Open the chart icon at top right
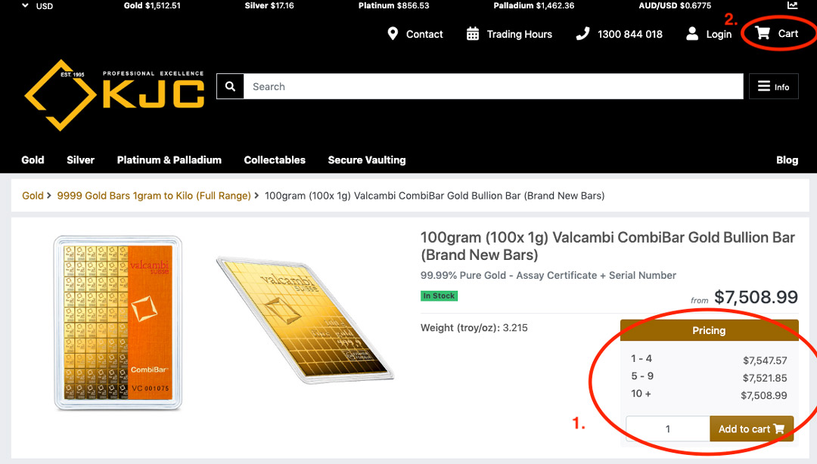This screenshot has height=464, width=817. (792, 5)
